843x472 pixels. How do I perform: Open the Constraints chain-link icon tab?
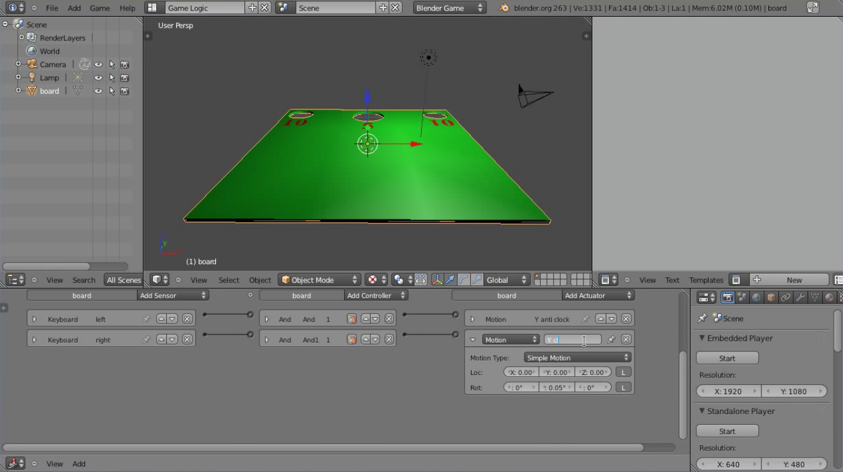[786, 298]
